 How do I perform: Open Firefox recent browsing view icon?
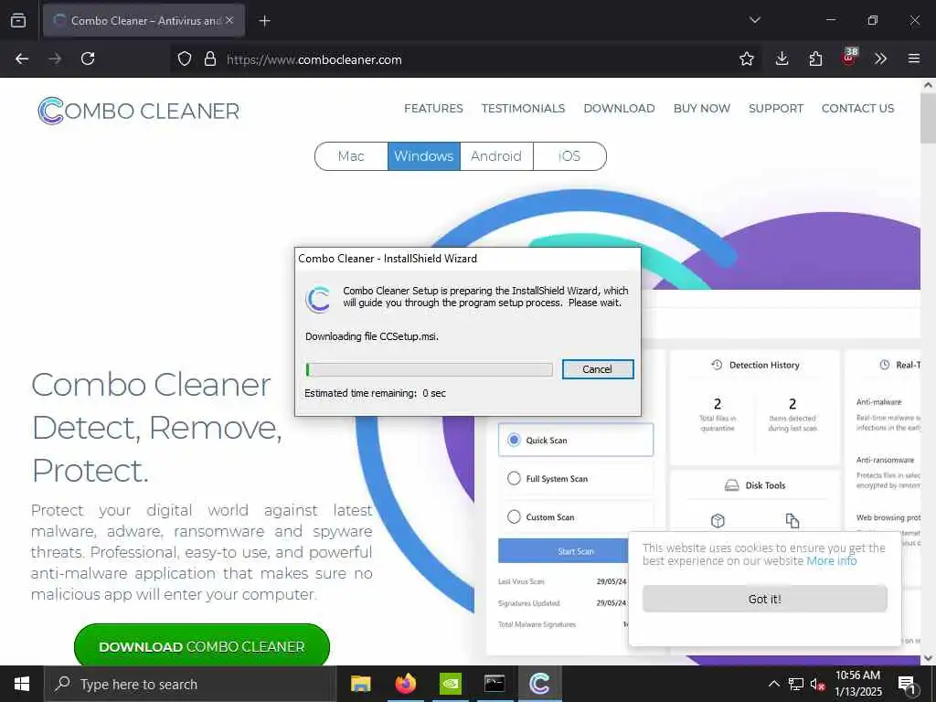(18, 20)
